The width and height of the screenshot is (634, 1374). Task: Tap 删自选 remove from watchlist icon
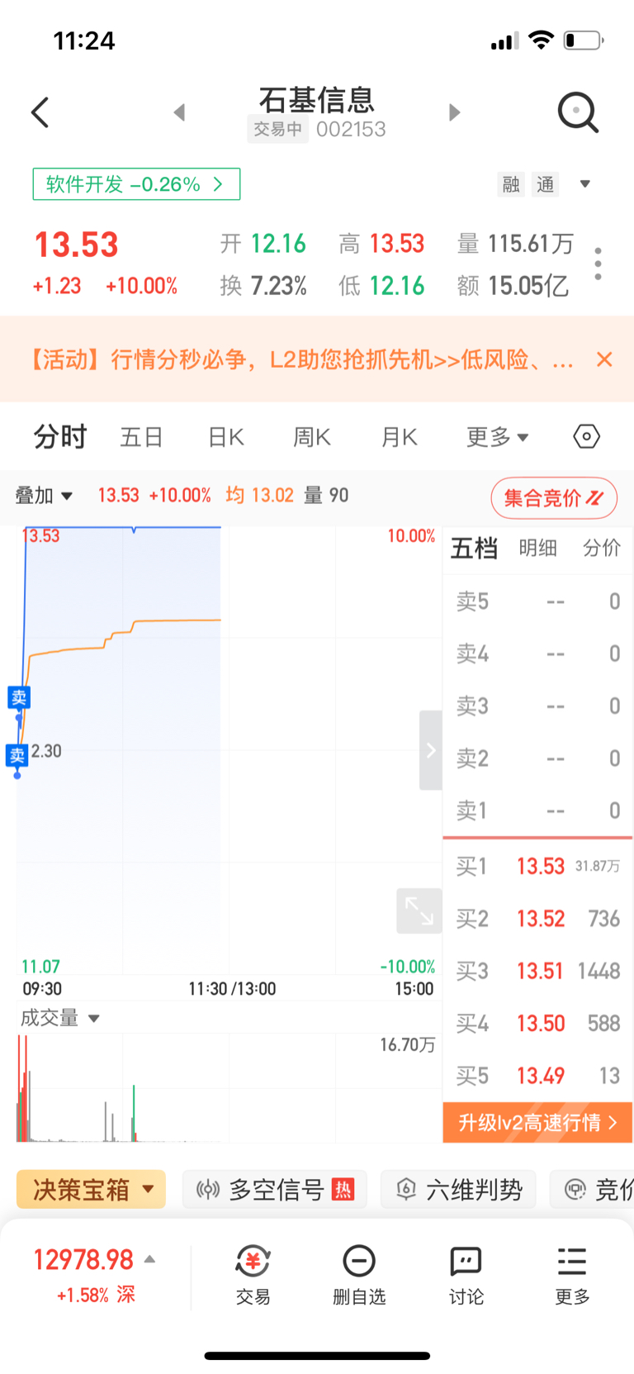[359, 1275]
